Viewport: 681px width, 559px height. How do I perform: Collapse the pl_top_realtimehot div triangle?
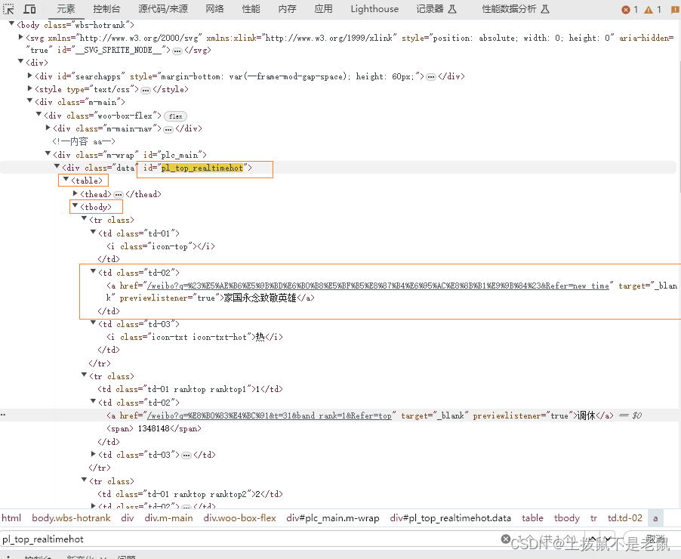[x=57, y=166]
